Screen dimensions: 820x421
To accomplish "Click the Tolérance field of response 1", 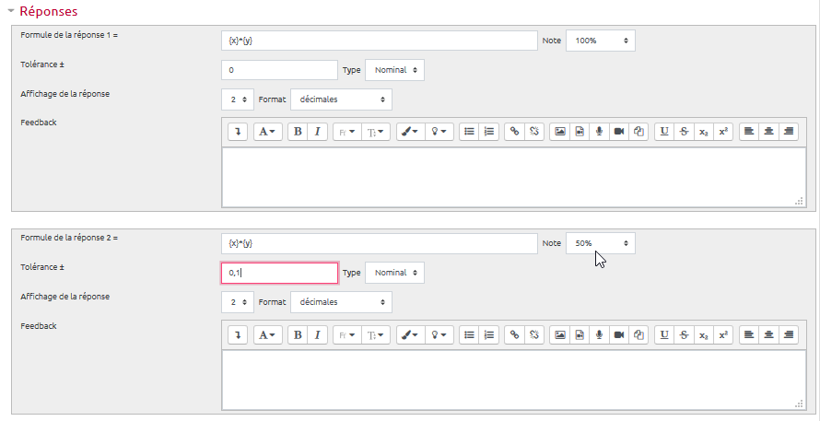I will pyautogui.click(x=279, y=70).
